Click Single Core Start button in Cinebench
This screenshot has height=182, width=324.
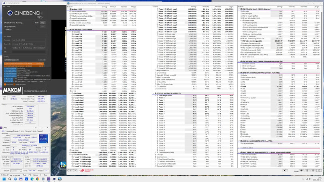click(43, 27)
